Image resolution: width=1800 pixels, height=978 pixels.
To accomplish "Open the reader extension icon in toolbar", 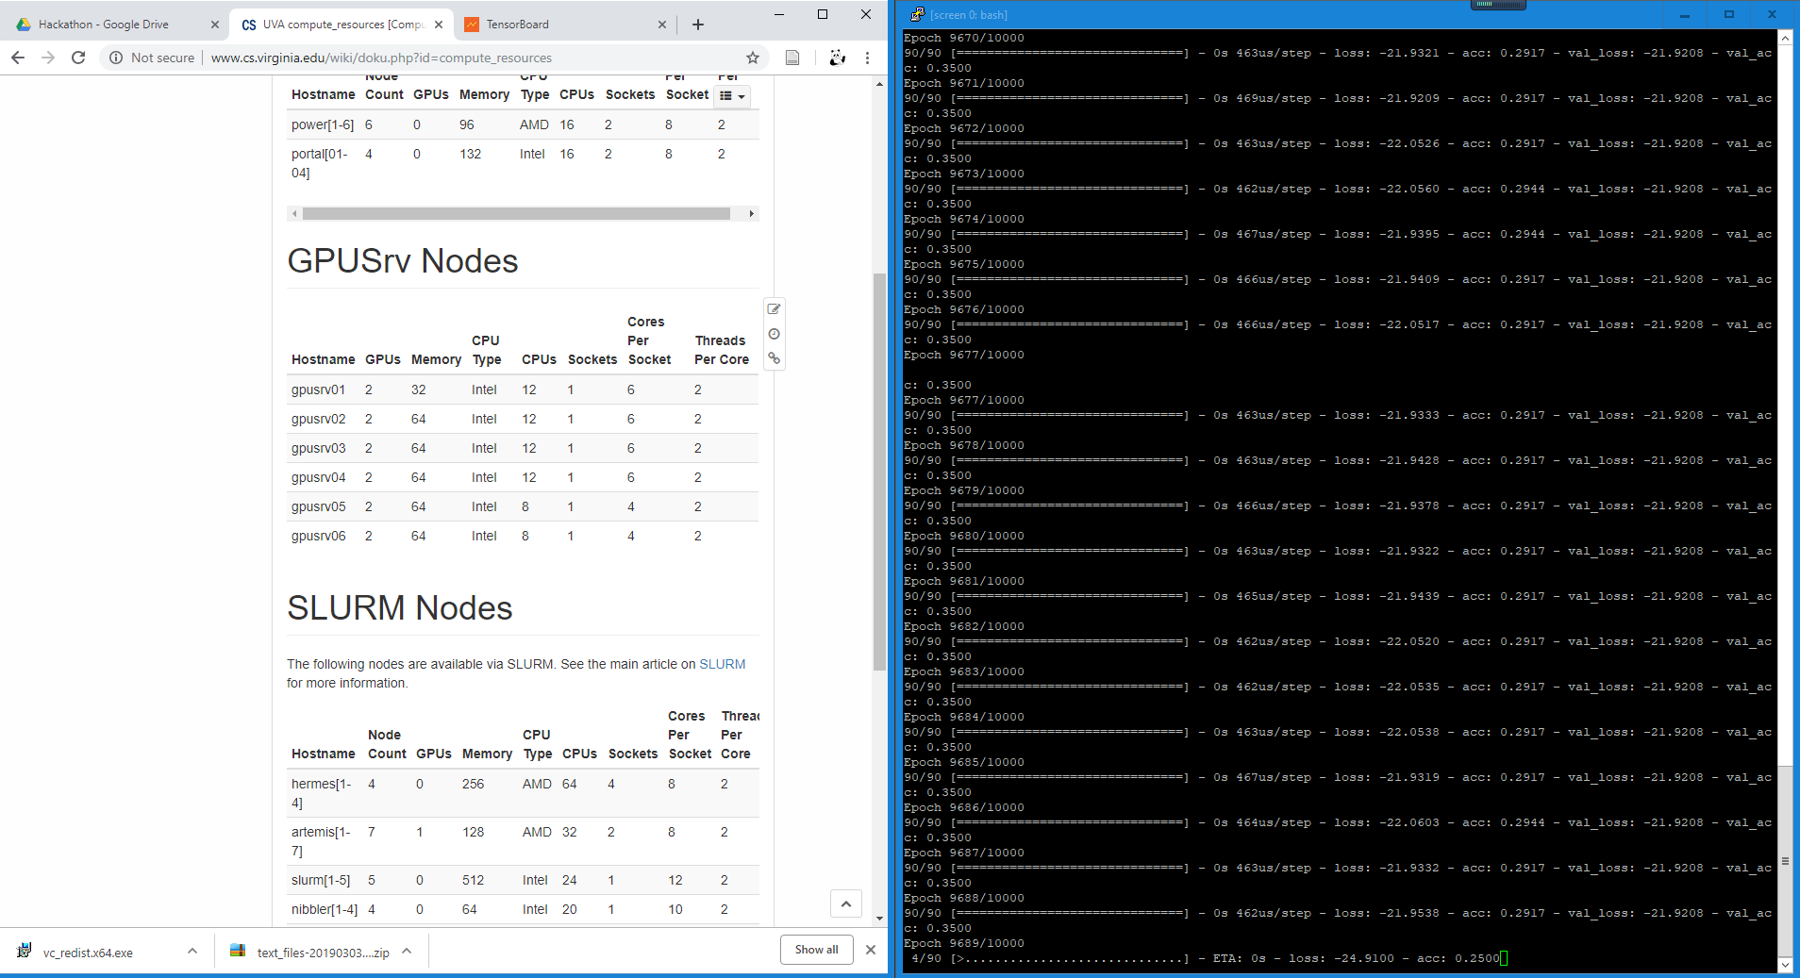I will (792, 58).
